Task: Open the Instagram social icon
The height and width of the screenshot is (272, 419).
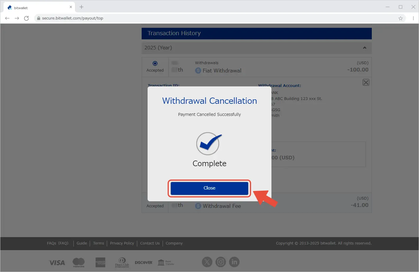Action: (221, 262)
